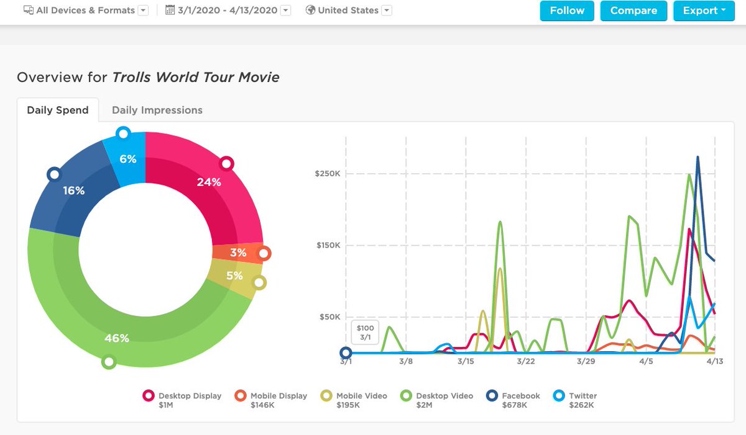
Task: Open the United States region dropdown
Action: [385, 10]
